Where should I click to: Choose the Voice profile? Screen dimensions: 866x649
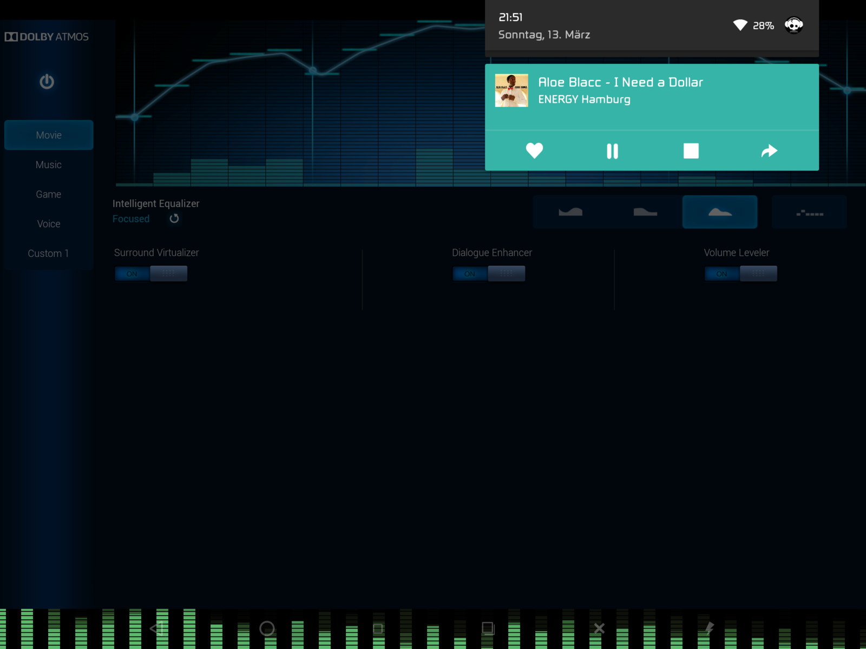[49, 224]
